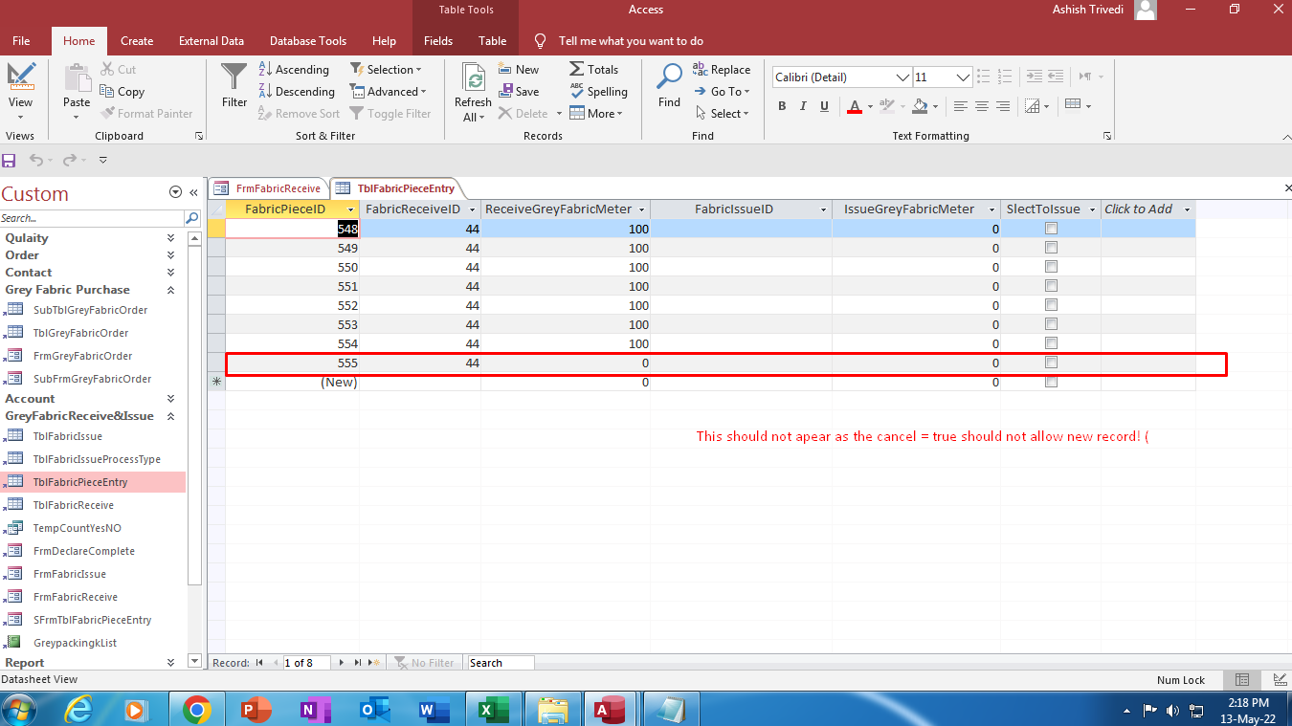Screen dimensions: 1292x726
Task: Switch to the FrmFabricReceive tab
Action: pos(270,188)
